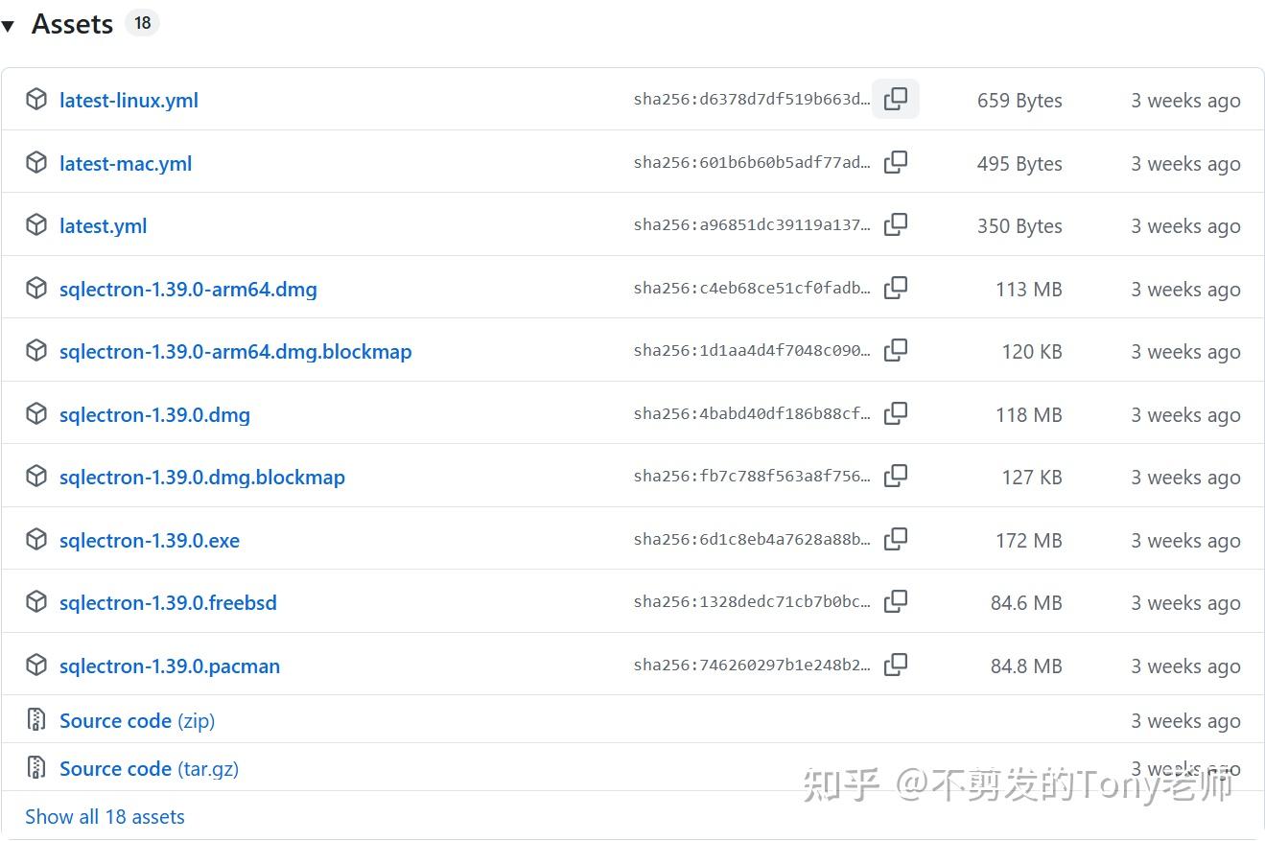The image size is (1265, 841).
Task: Copy sha256 hash for sqlectron-1.39.0.pacman
Action: 896,665
